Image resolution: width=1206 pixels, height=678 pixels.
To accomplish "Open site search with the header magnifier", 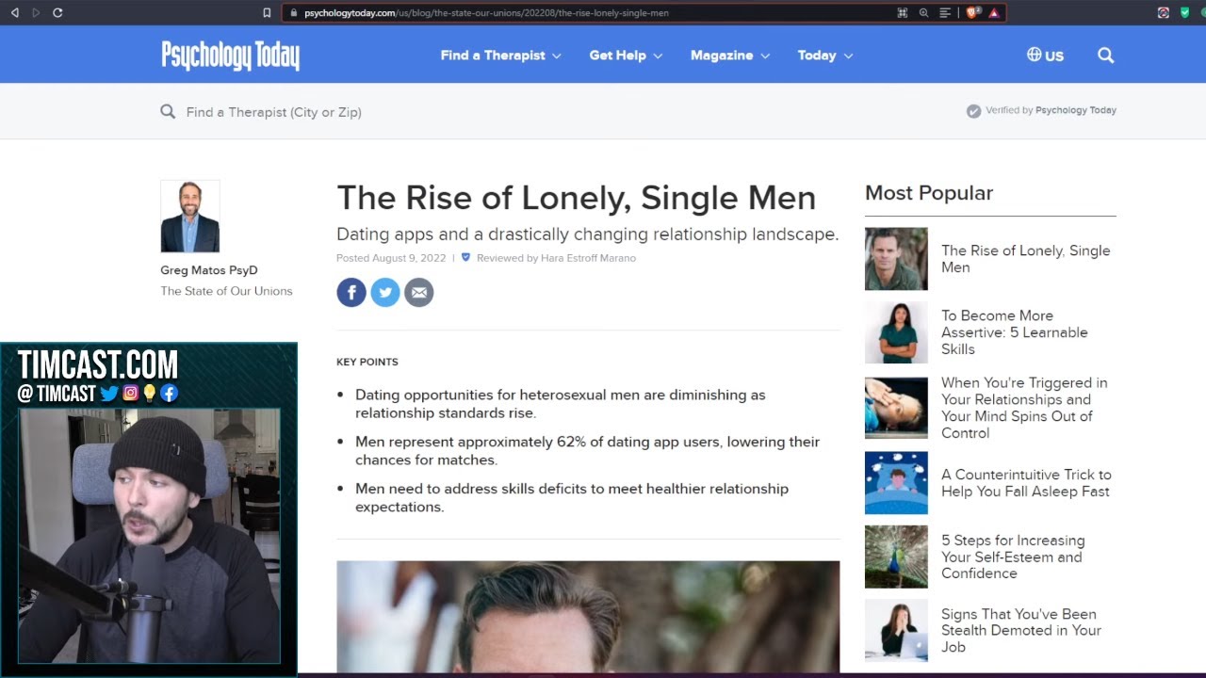I will pos(1106,56).
